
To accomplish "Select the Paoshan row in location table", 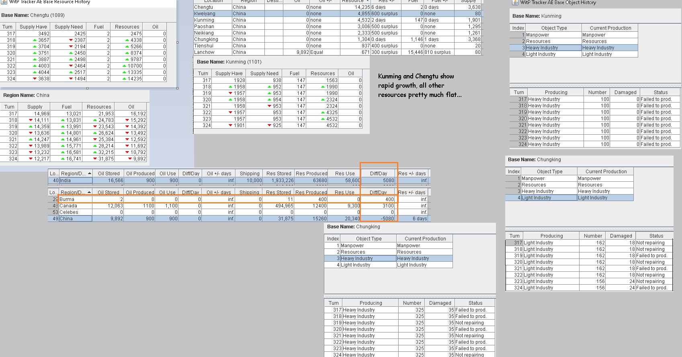I will click(338, 27).
